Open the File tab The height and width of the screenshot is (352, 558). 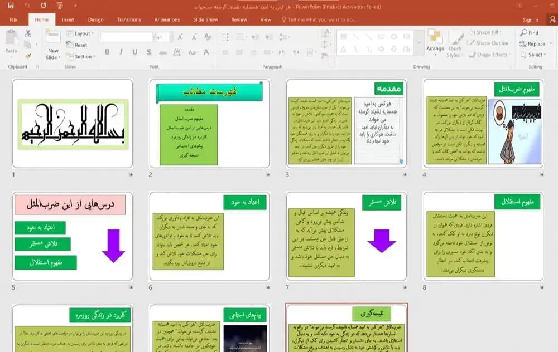(x=13, y=20)
